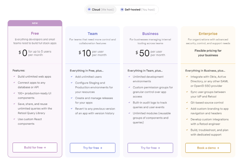Image resolution: width=243 pixels, height=165 pixels.
Task: Click the Business plan heading
Action: 150,33
